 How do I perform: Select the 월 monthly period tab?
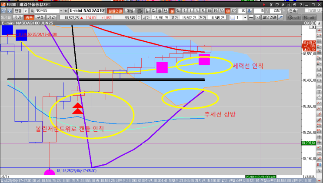coord(160,11)
